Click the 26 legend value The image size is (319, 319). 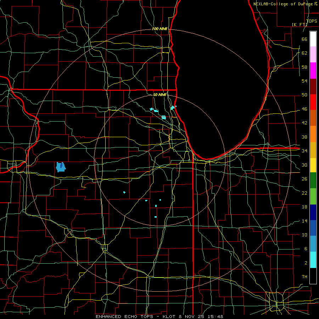[304, 179]
